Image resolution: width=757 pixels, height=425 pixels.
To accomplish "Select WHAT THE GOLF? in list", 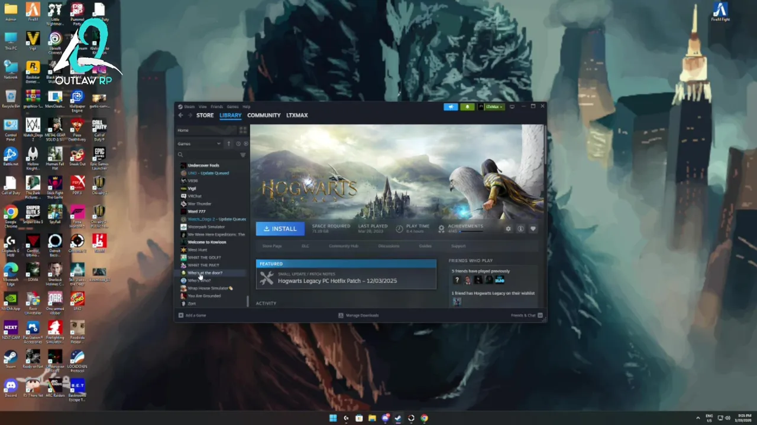I will click(x=204, y=257).
